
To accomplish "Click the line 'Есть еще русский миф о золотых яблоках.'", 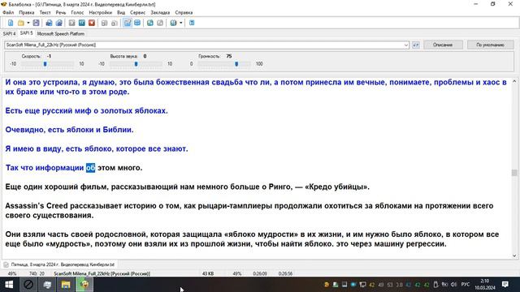I will [x=86, y=111].
